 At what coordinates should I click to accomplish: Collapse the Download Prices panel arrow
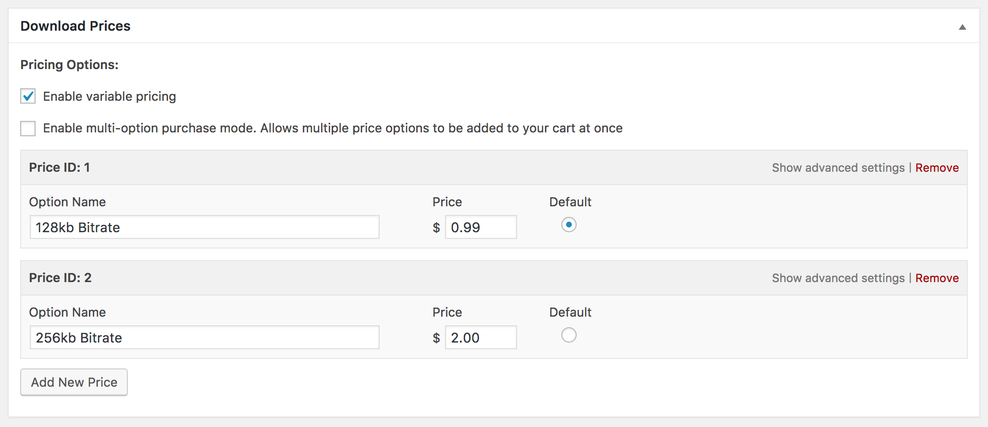pyautogui.click(x=962, y=27)
